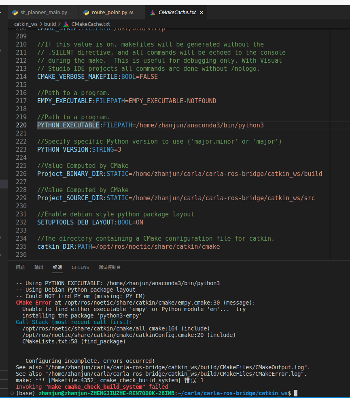The height and width of the screenshot is (398, 350).
Task: Open the CMakeCache.txt breadcrumb dropdown
Action: (x=90, y=24)
